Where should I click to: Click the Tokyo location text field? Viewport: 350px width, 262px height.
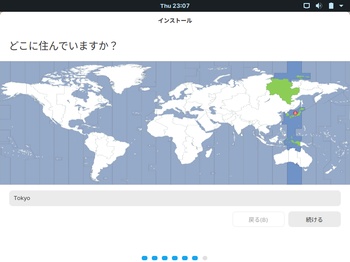point(175,198)
